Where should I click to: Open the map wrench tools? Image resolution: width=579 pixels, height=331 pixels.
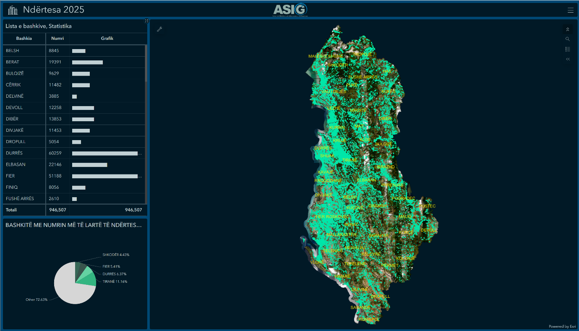pos(159,29)
